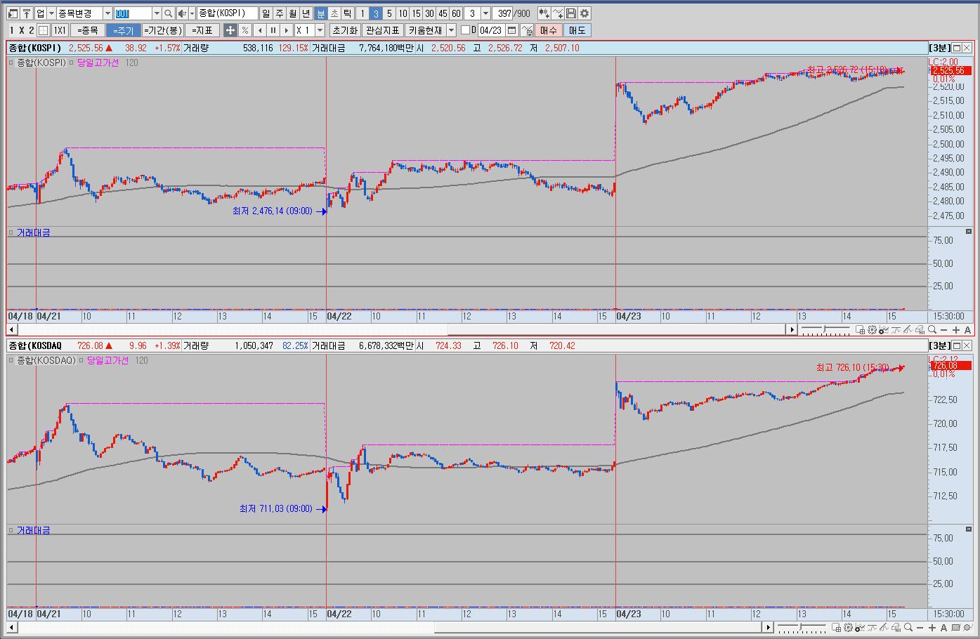
Task: Click the step-forward playback arrow
Action: pyautogui.click(x=286, y=30)
